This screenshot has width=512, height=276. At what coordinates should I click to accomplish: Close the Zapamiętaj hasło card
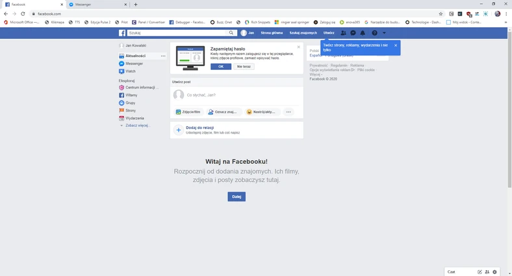tap(298, 47)
